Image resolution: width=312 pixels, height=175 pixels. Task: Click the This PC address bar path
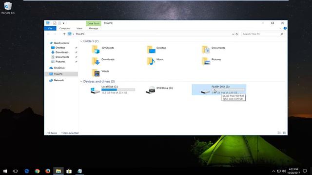pos(80,34)
